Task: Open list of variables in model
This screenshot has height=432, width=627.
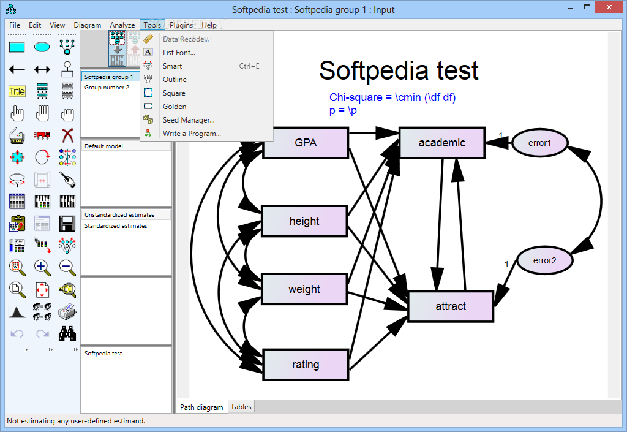Action: [42, 91]
